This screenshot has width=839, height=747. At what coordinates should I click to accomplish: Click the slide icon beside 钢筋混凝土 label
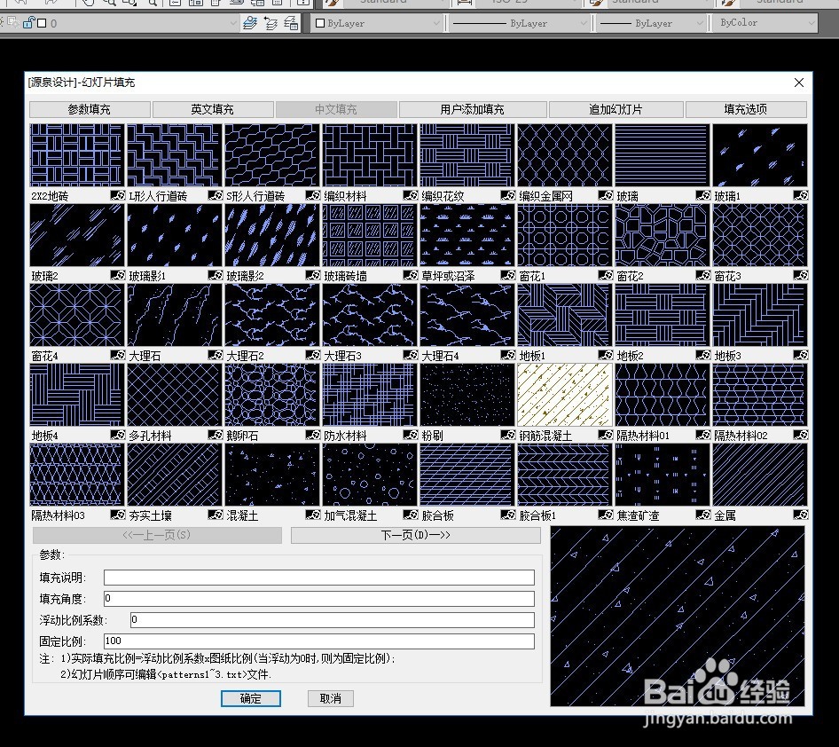coord(606,435)
